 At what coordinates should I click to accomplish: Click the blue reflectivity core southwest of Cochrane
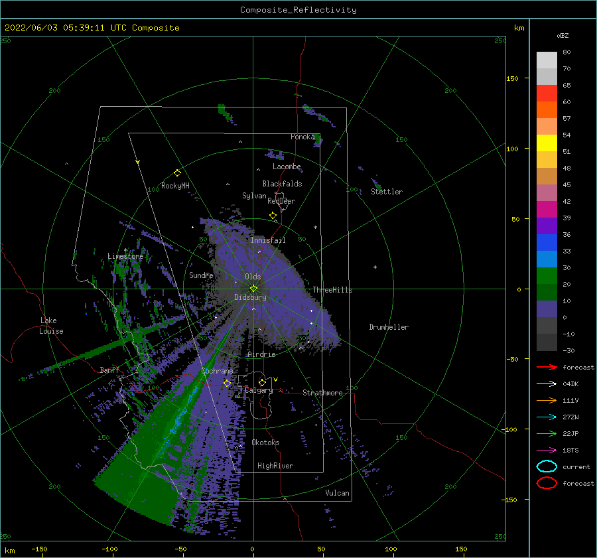(x=178, y=422)
